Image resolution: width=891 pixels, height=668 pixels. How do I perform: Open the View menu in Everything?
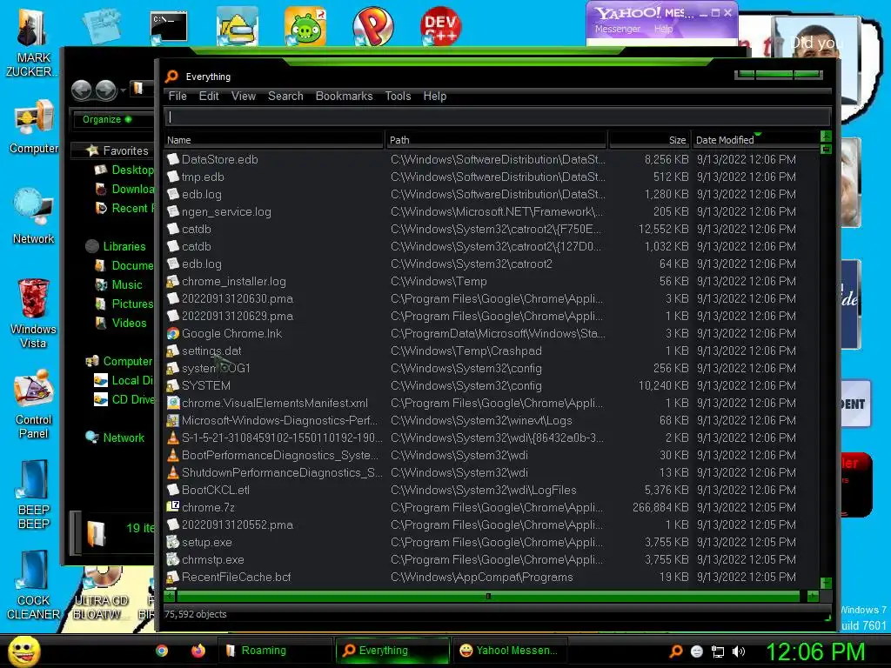[x=244, y=96]
